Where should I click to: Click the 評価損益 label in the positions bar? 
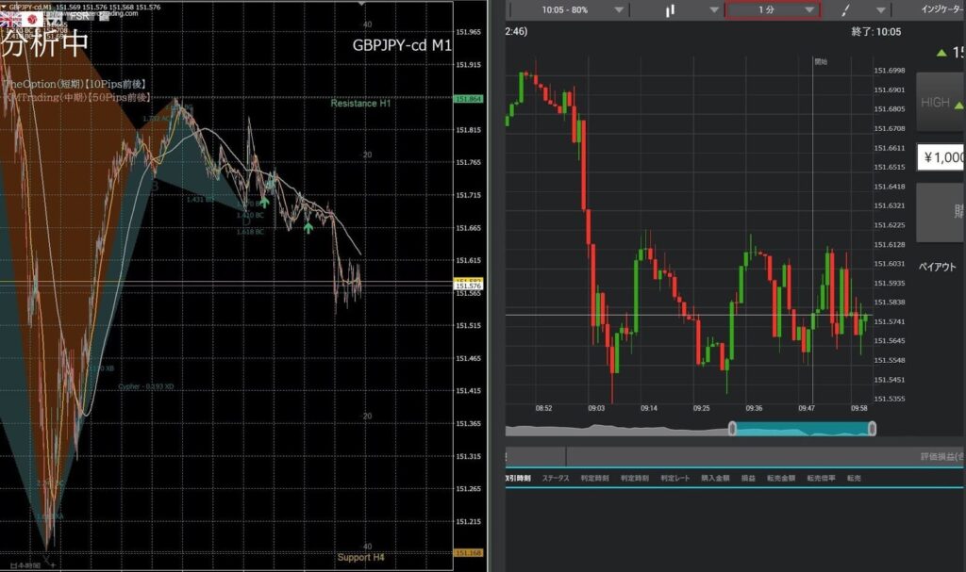pos(942,456)
